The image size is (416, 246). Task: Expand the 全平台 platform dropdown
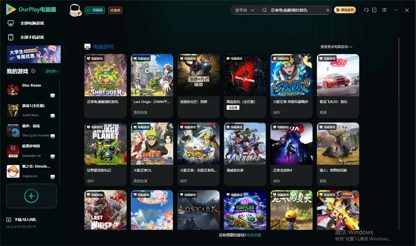(245, 10)
